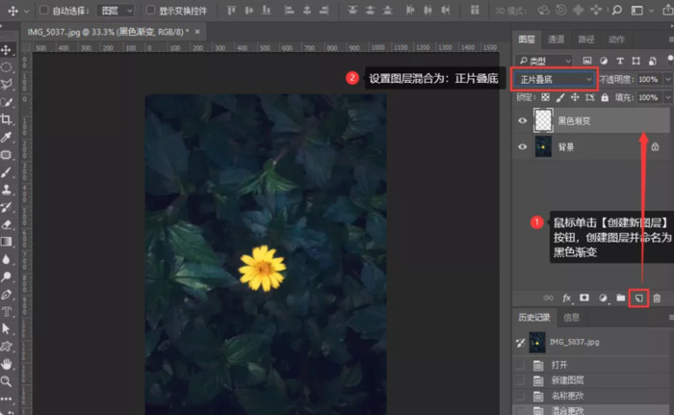
Task: Select the Elliptical Marquee tool
Action: click(x=6, y=67)
